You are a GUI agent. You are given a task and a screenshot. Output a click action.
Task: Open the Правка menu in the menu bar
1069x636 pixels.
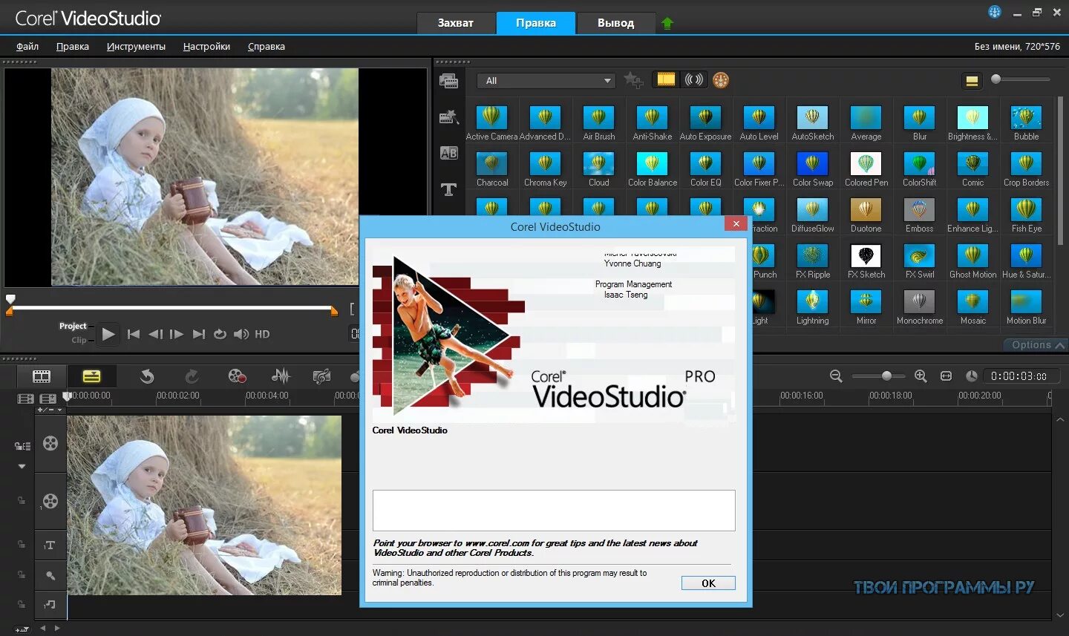73,46
